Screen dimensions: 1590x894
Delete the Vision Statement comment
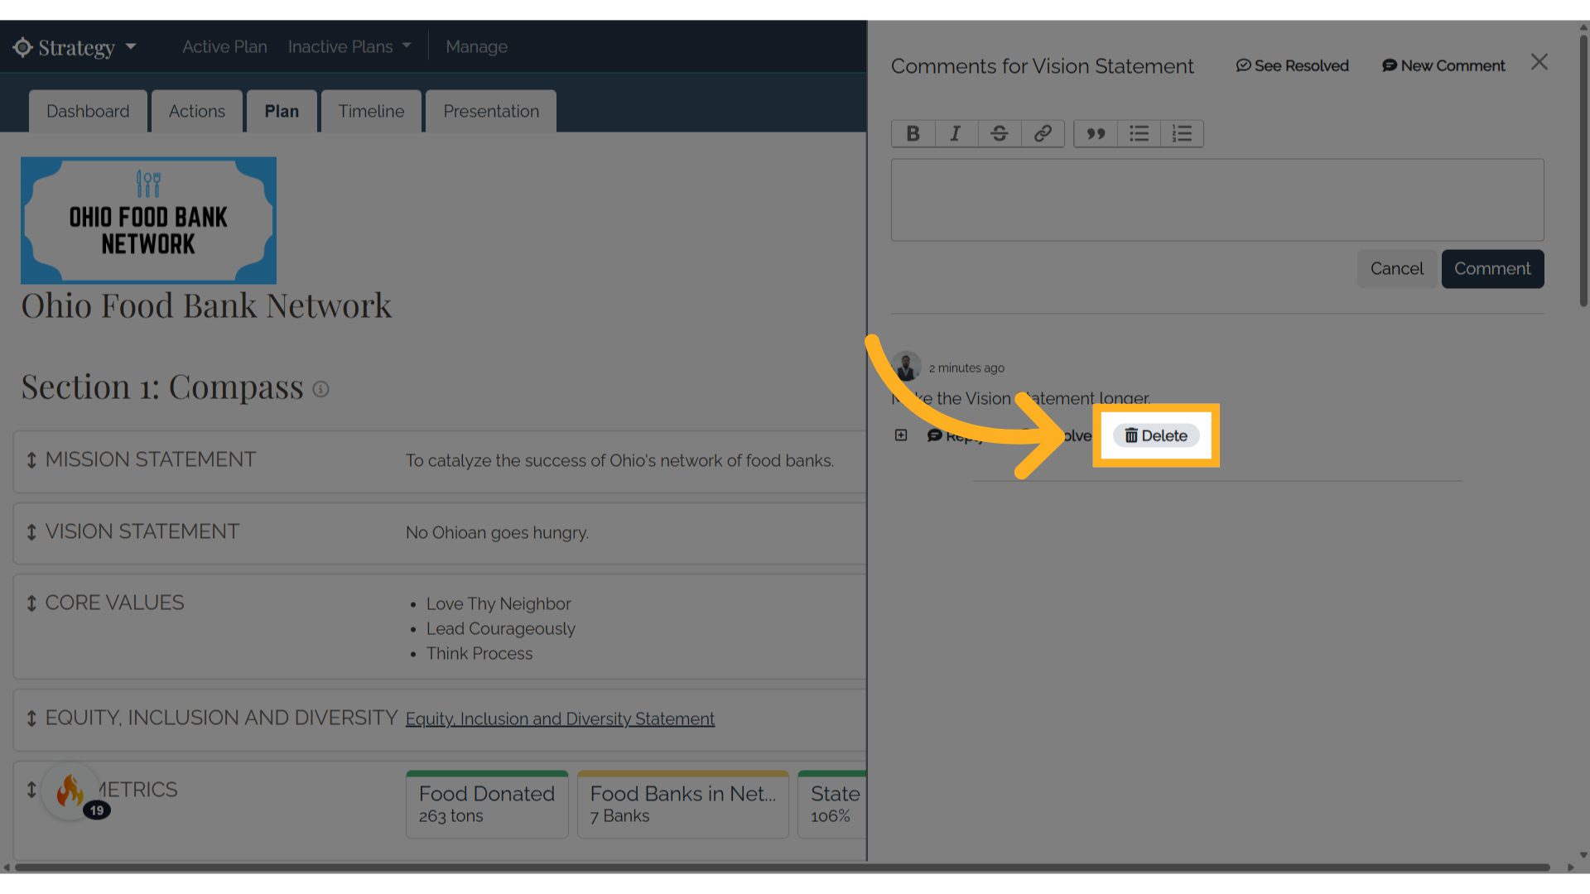[1156, 435]
